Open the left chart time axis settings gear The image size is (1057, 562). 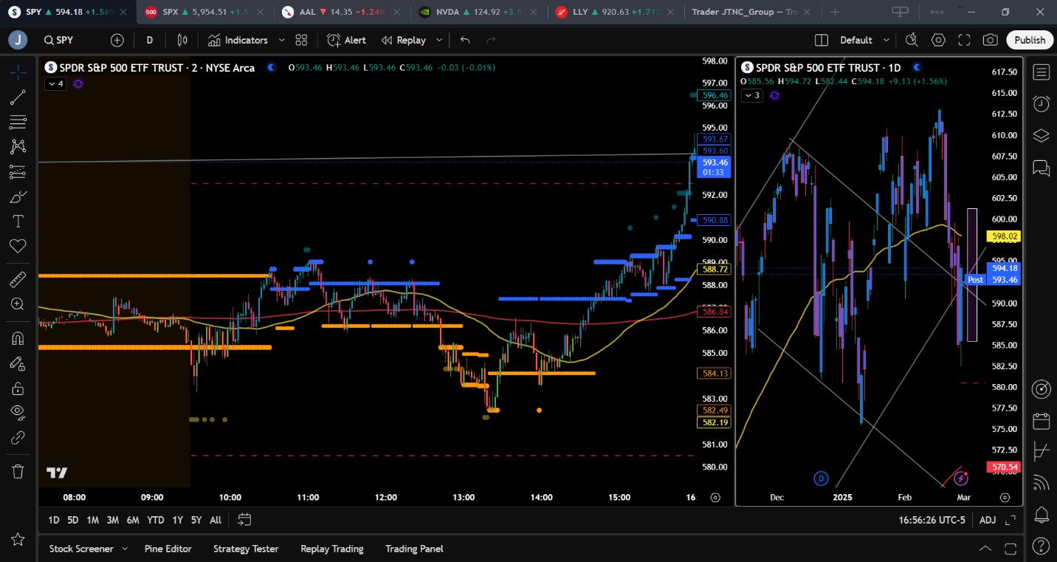715,498
